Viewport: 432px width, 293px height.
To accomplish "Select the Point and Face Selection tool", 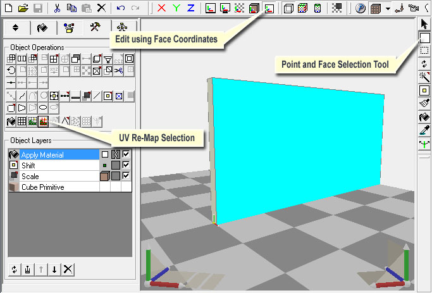I will click(425, 38).
